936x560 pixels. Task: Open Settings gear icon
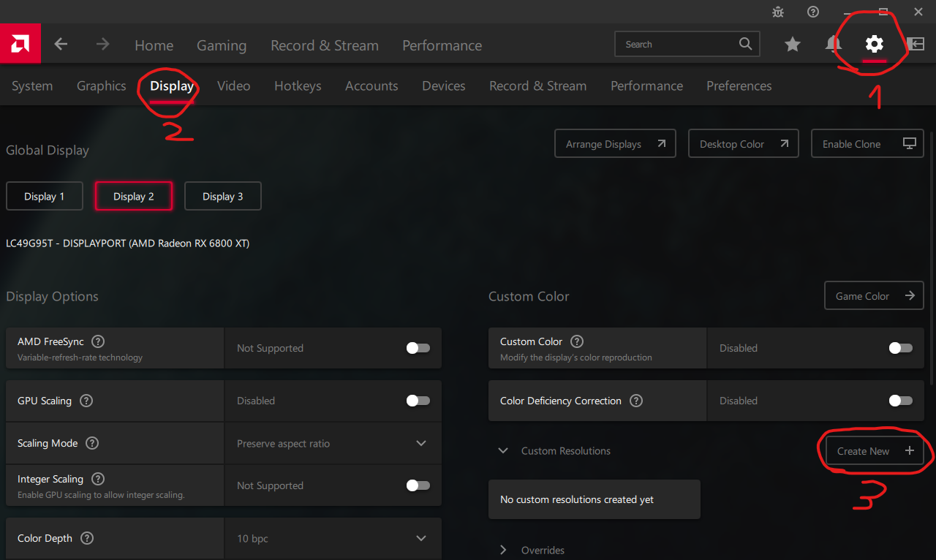coord(874,45)
